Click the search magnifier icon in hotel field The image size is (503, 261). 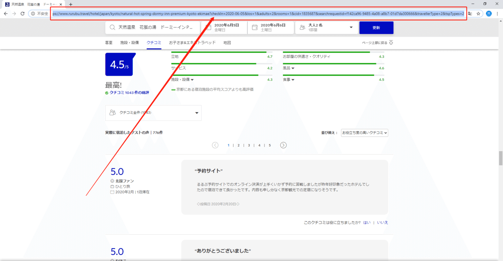(112, 27)
